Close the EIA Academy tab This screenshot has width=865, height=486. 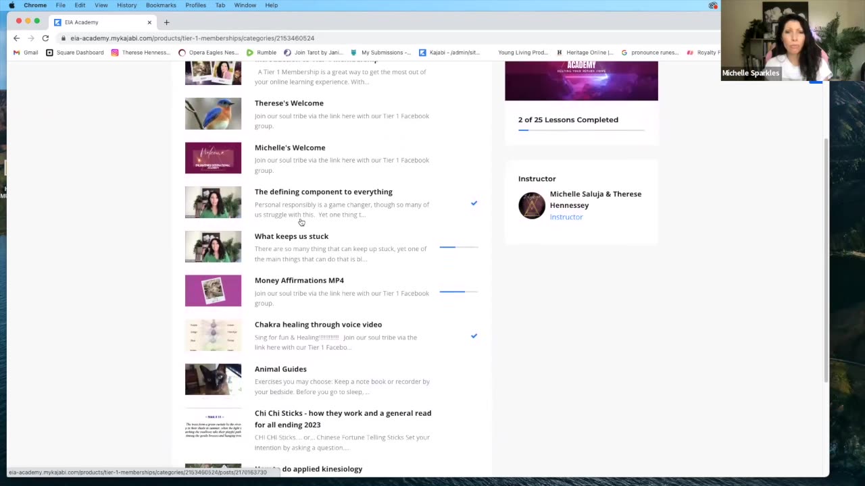pos(149,22)
